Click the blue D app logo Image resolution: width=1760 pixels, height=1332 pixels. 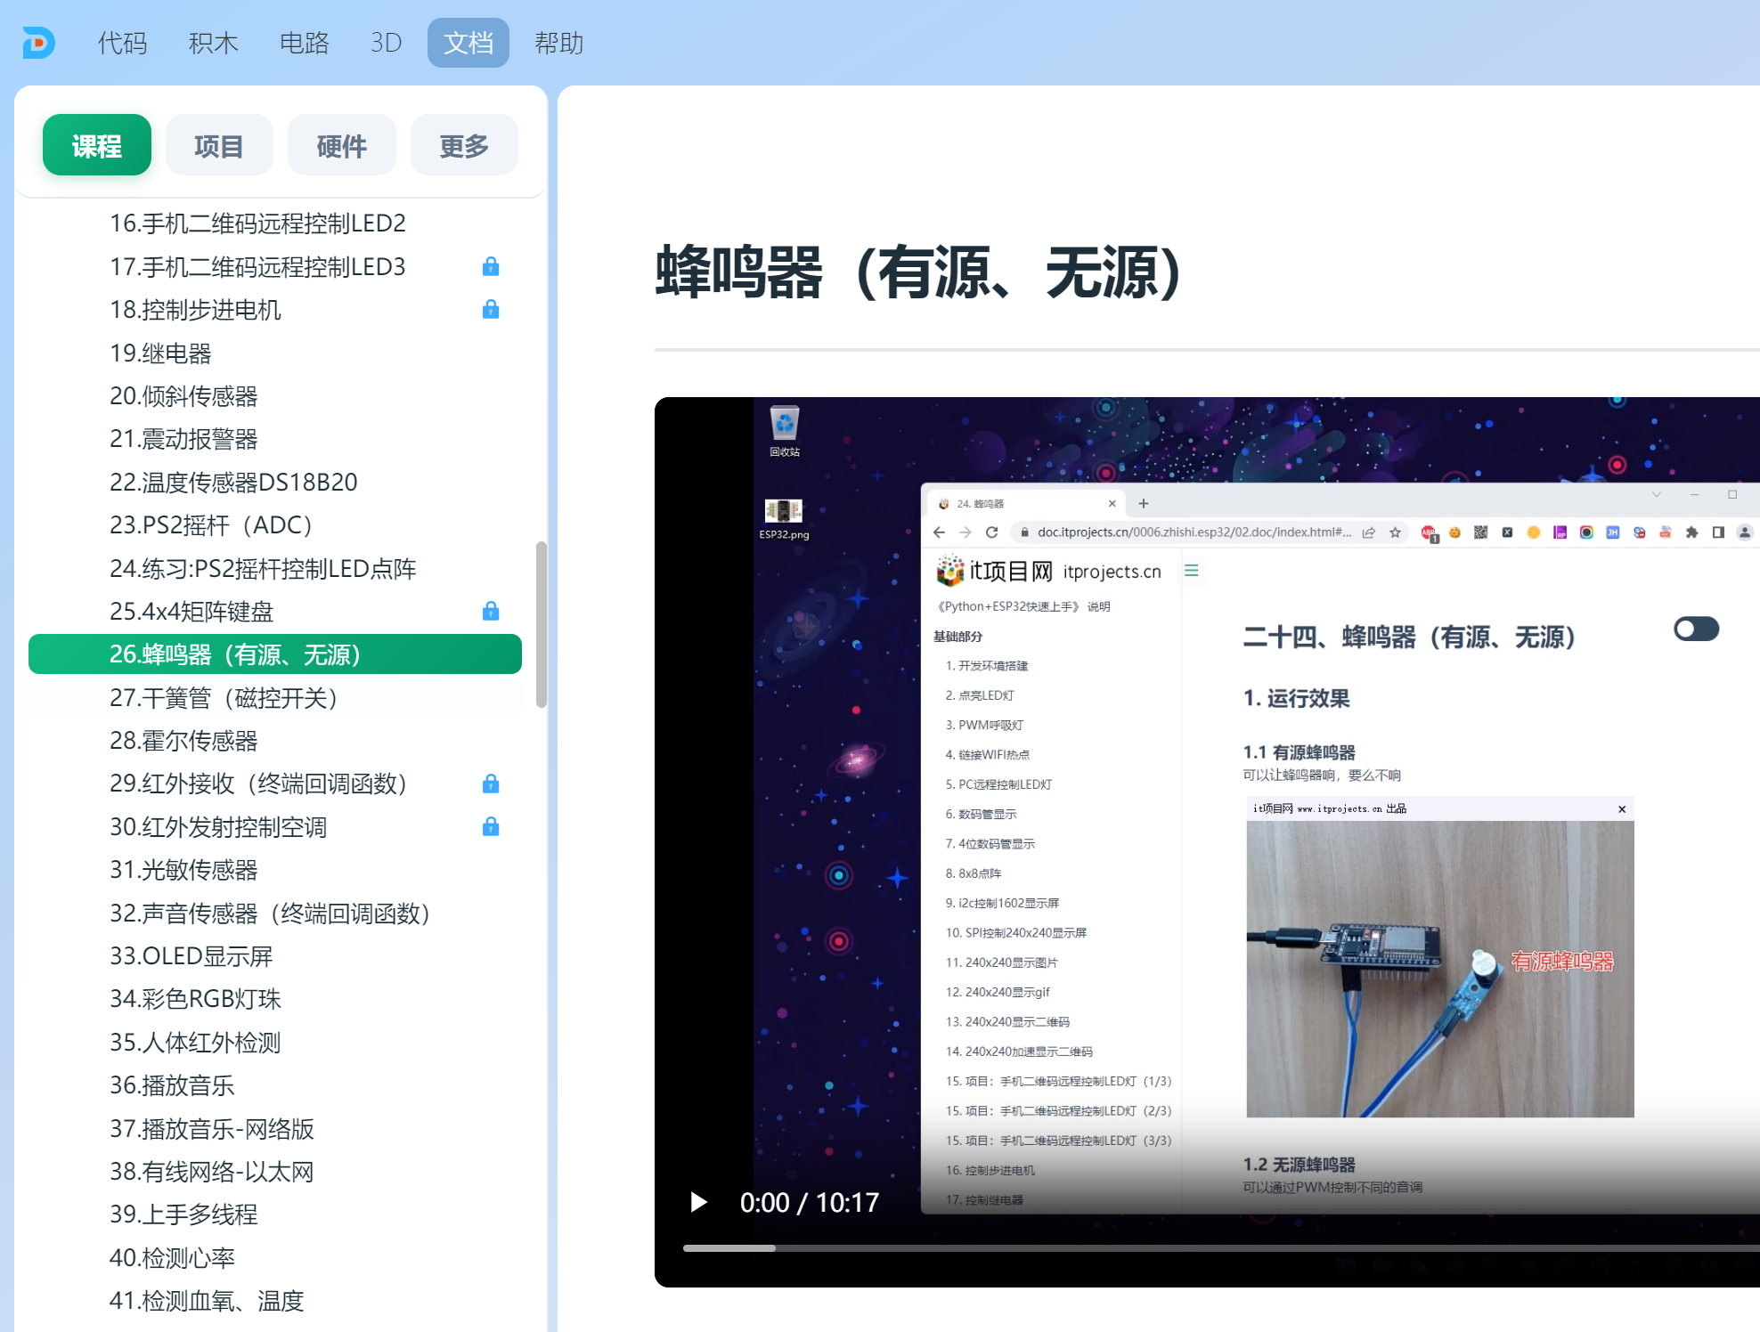38,43
